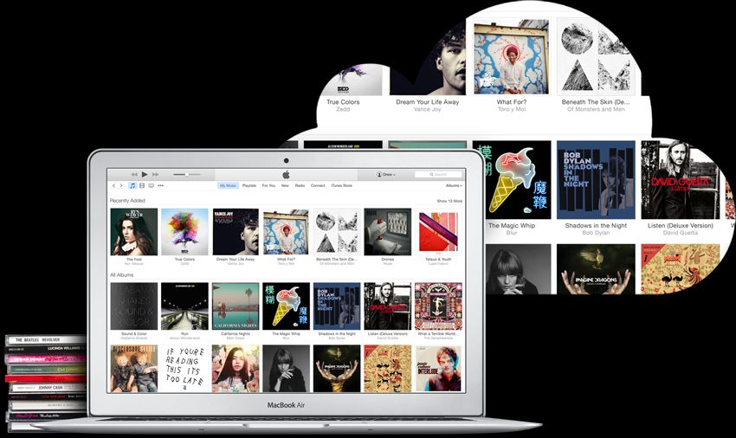Skip ahead with the fast-forward button
The width and height of the screenshot is (736, 438).
[x=155, y=174]
